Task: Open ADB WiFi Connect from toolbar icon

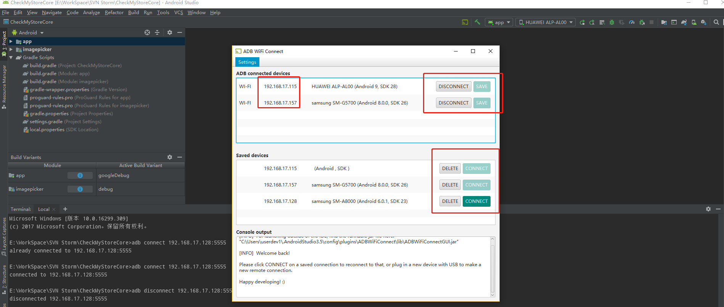Action: click(x=465, y=22)
